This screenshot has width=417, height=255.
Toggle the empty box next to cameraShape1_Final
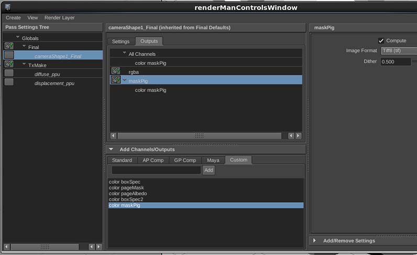point(9,55)
